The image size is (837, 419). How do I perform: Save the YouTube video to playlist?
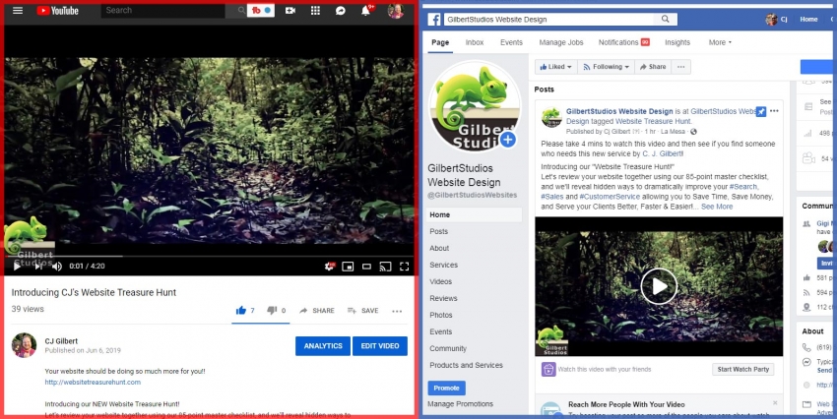click(363, 310)
